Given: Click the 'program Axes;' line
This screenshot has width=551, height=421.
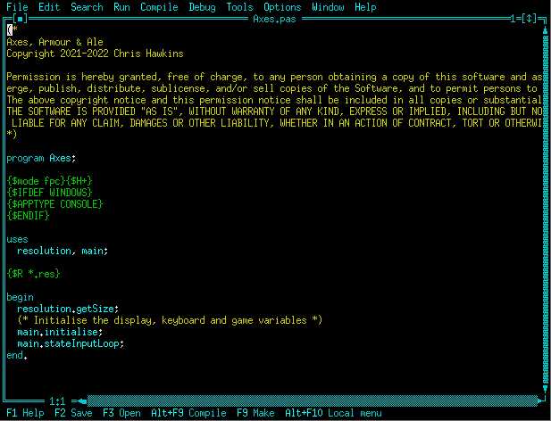Looking at the screenshot, I should click(x=41, y=158).
